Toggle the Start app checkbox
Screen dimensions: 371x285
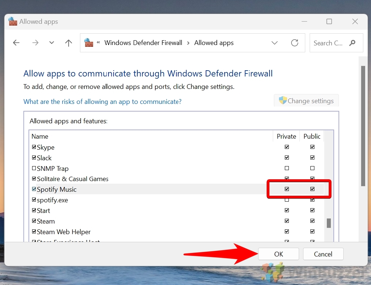tap(34, 210)
